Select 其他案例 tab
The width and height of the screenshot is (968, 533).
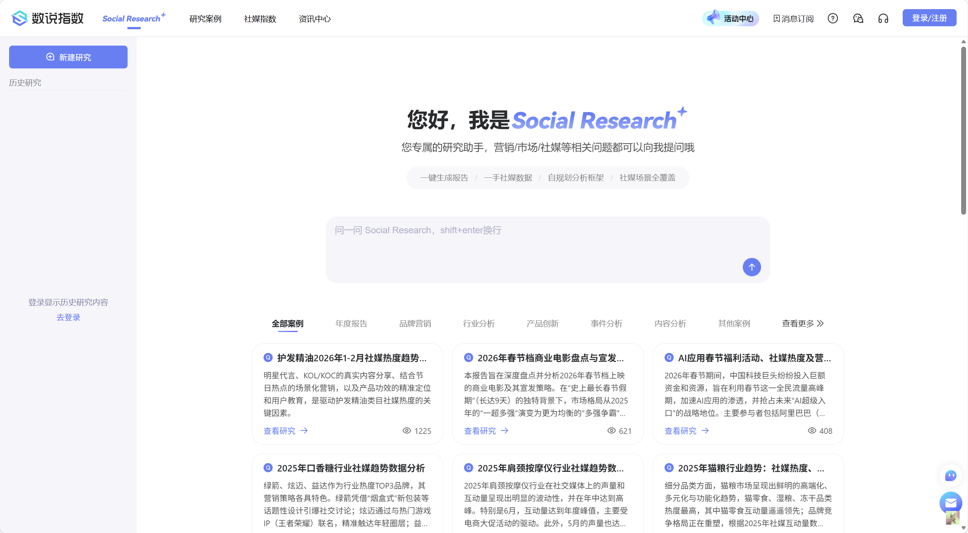tap(734, 323)
